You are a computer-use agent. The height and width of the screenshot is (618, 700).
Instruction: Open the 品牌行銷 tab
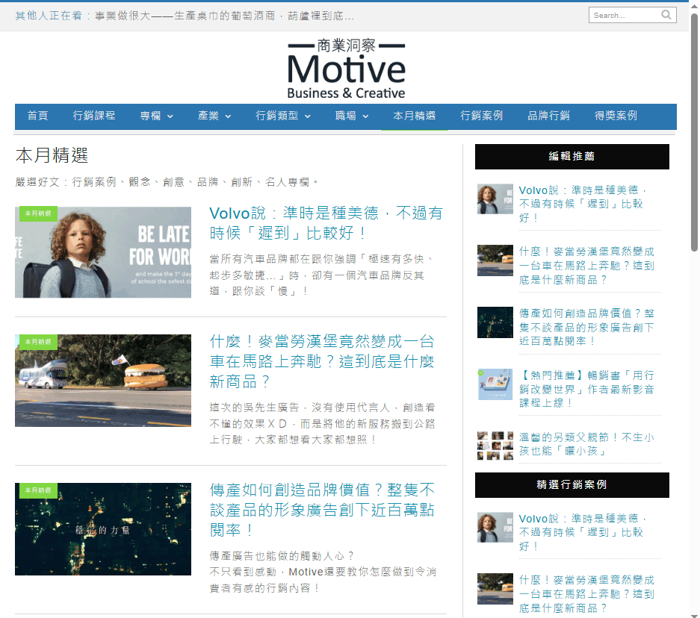click(549, 116)
